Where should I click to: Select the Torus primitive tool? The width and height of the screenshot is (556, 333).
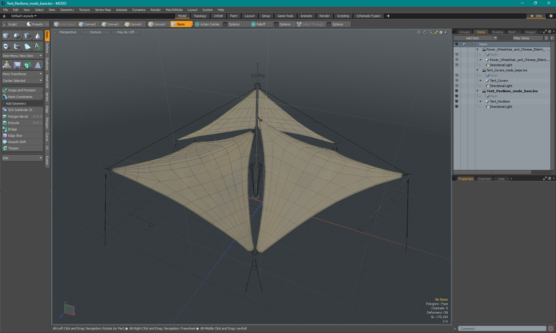6,46
